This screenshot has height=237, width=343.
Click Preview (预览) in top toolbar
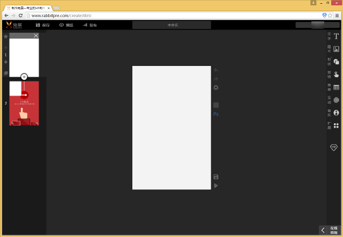(66, 25)
